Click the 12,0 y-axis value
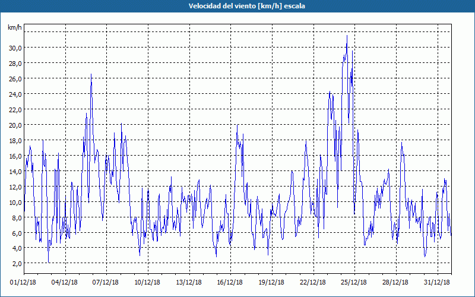 point(15,187)
